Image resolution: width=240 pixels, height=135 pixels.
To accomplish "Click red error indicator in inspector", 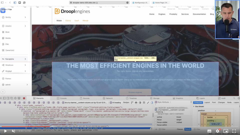I will tap(24, 98).
